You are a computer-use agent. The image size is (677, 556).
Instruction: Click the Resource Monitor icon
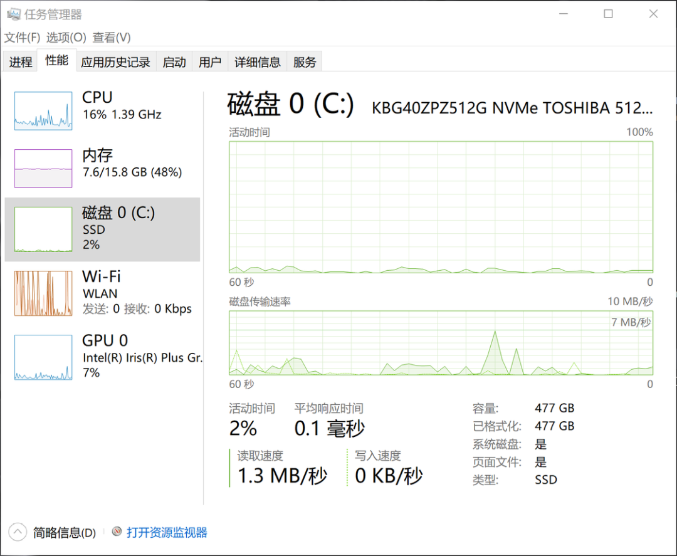point(117,532)
